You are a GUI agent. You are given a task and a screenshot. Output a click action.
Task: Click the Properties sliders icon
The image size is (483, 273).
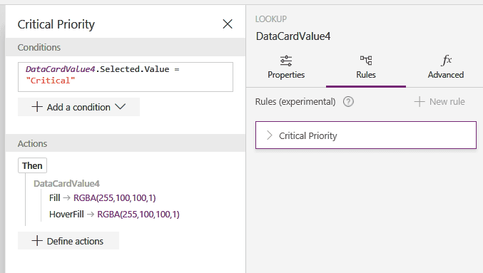pyautogui.click(x=286, y=61)
